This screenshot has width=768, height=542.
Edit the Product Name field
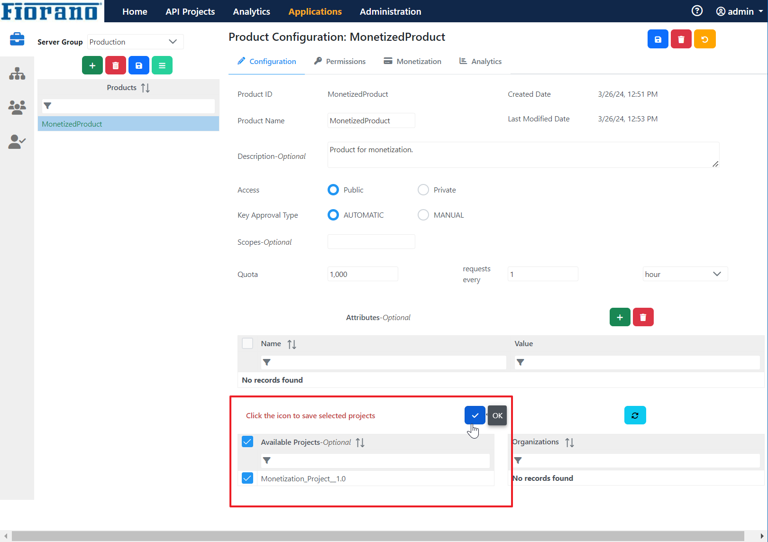pos(371,120)
